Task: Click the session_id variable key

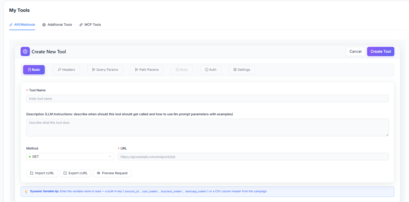Action: pyautogui.click(x=132, y=191)
